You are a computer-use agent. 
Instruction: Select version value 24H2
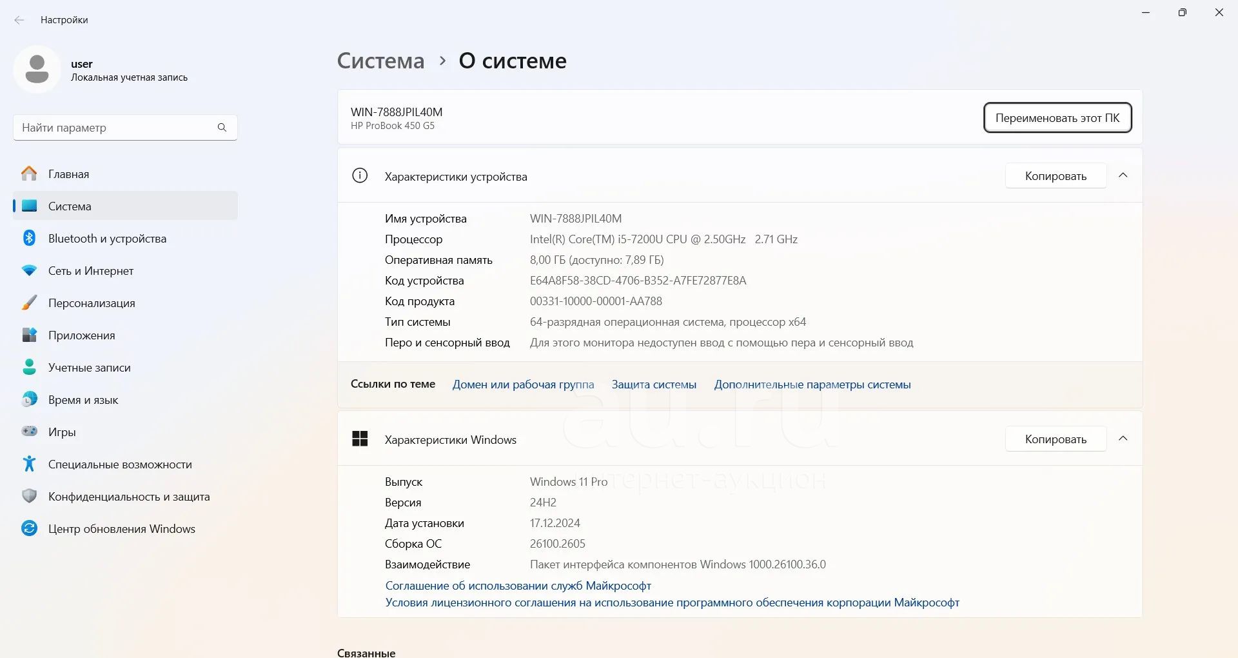[x=543, y=503]
